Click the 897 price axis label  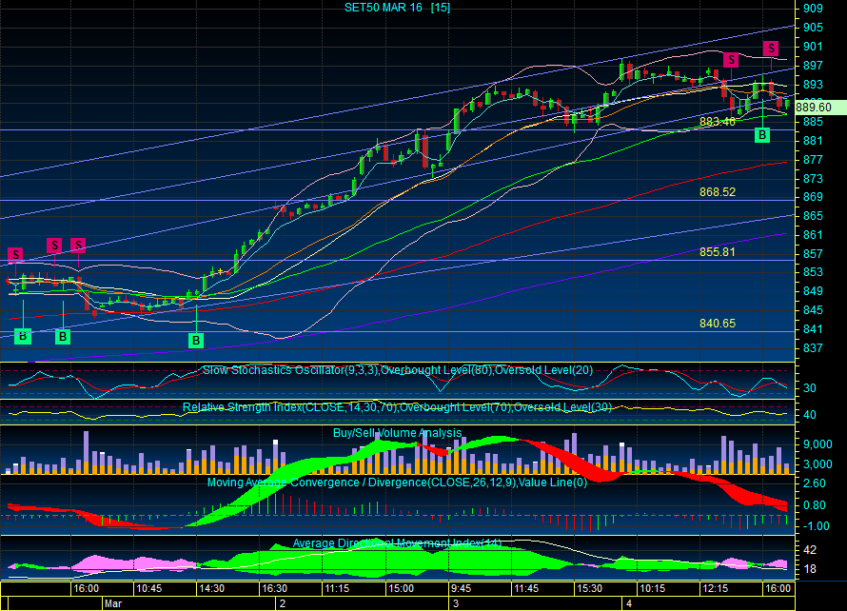[x=813, y=66]
